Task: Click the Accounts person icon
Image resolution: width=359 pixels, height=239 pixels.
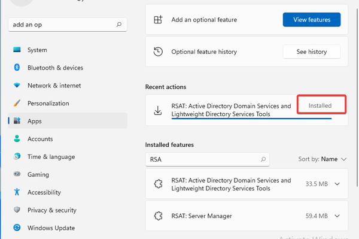Action: coord(17,138)
